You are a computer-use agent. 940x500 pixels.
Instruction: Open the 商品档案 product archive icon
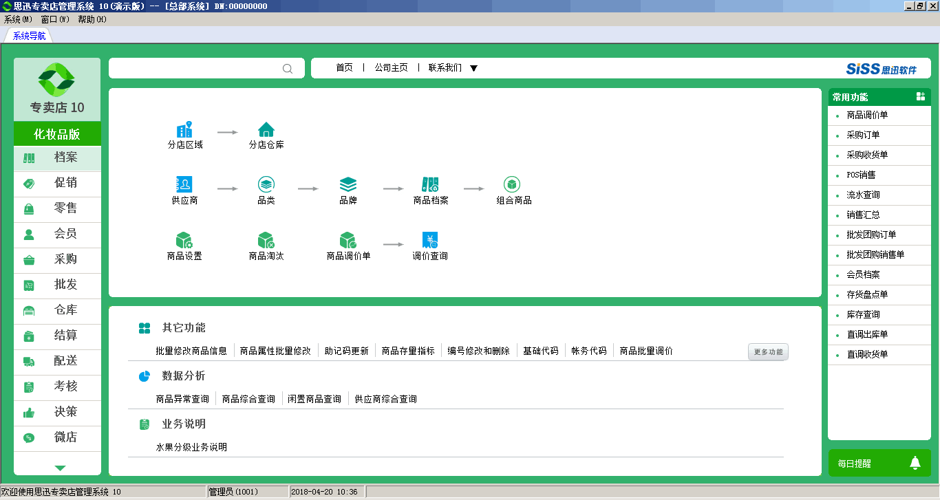click(430, 184)
